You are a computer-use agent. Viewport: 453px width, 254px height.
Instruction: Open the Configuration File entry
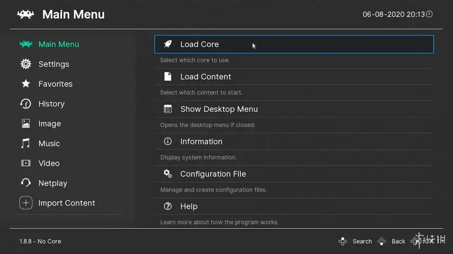coord(294,174)
